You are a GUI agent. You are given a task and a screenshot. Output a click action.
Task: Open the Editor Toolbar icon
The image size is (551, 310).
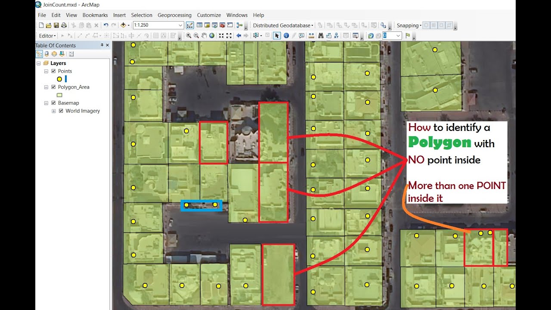pos(190,25)
